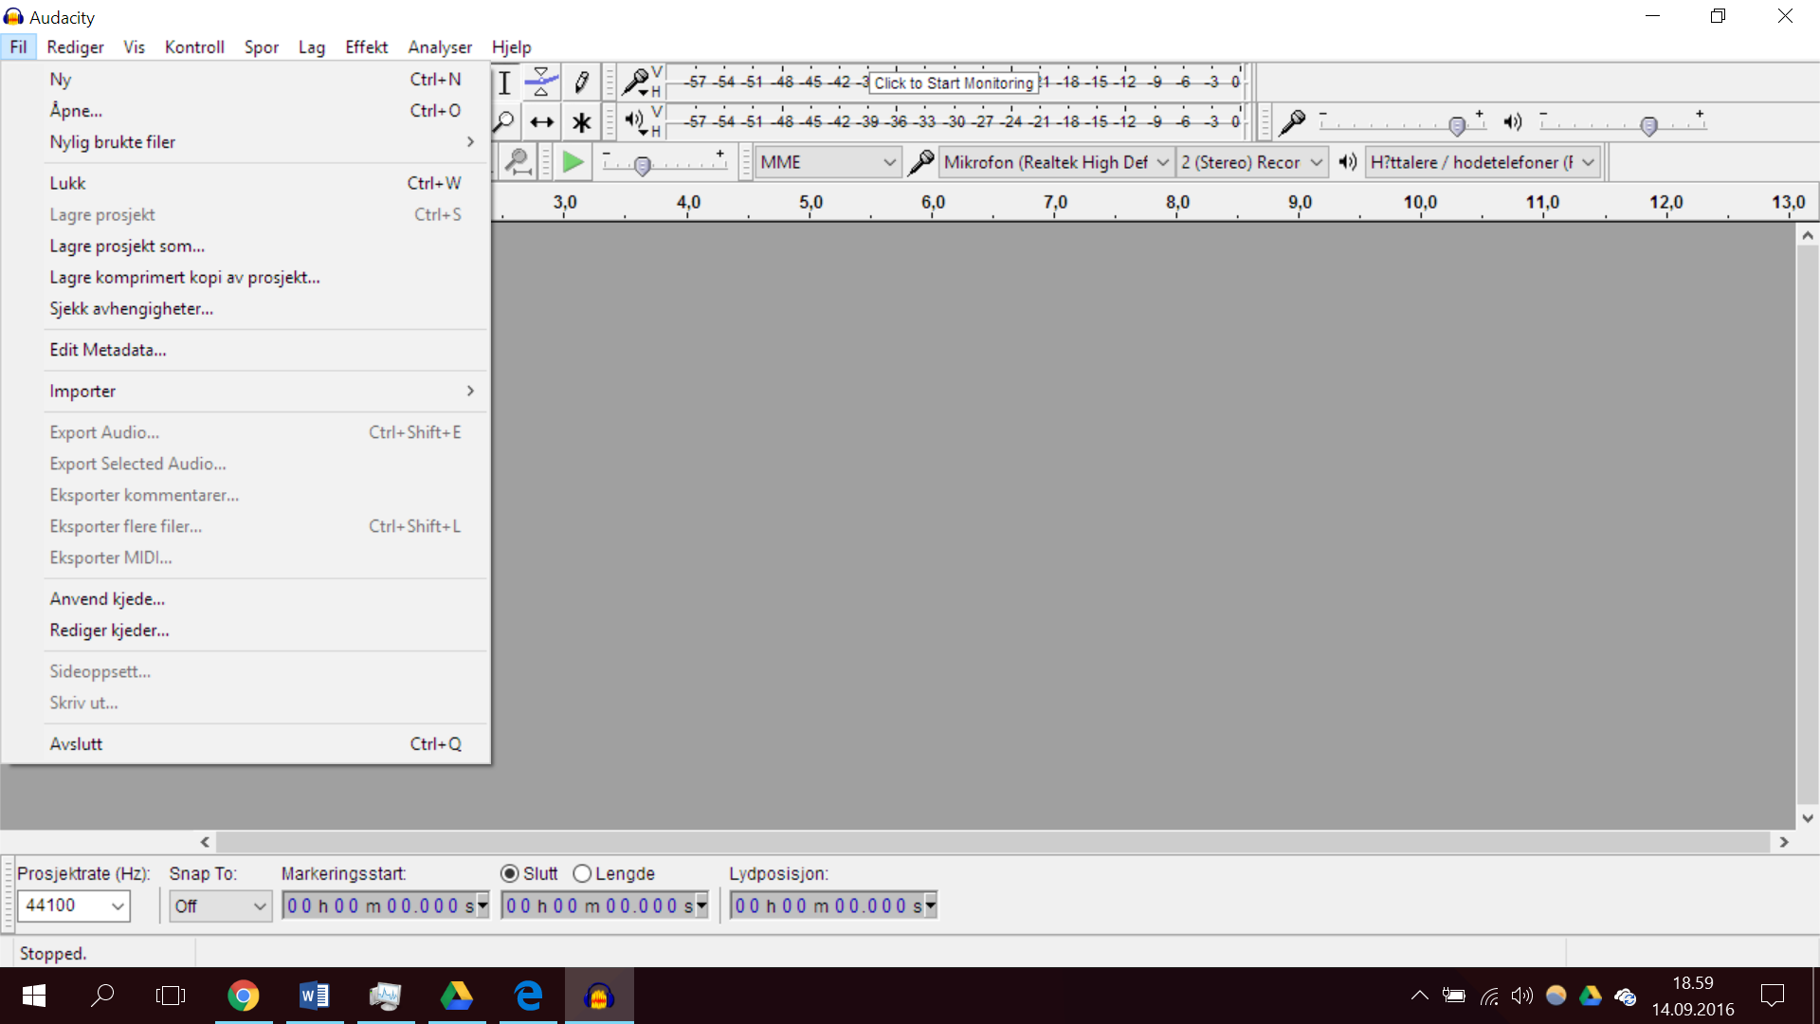Adjust the playback volume slider
The image size is (1820, 1024).
[1649, 125]
